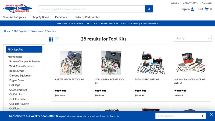215x121 pixels.
Task: Click the 877-477-7823 phone link
Action: tap(190, 3)
